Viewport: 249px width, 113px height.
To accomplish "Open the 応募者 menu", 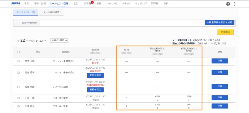I will [x=88, y=3].
